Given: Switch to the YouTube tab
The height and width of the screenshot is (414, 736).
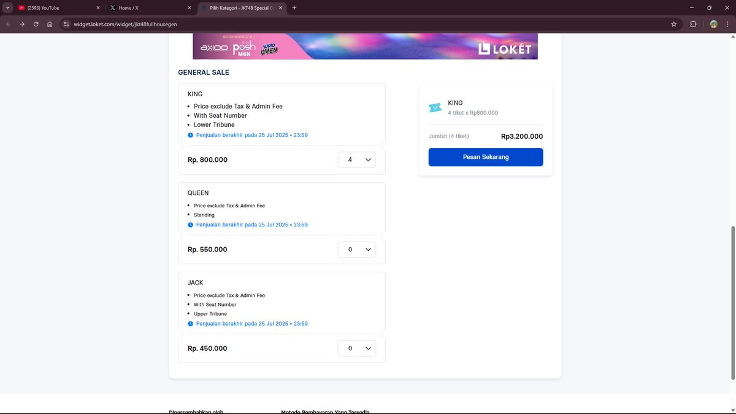Looking at the screenshot, I should click(x=58, y=8).
